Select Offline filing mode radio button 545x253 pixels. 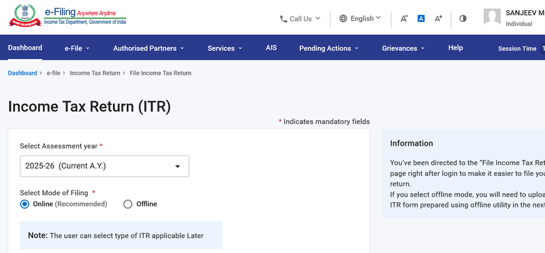(x=128, y=204)
